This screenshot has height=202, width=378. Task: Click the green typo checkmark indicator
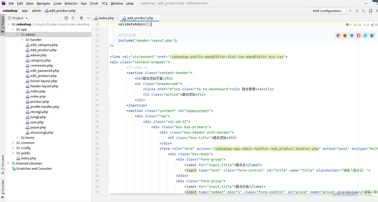[x=374, y=25]
